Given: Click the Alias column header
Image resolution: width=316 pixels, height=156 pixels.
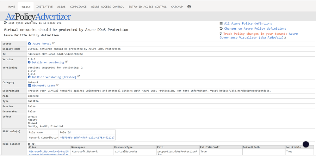Looking at the screenshot, I should click(x=49, y=147).
